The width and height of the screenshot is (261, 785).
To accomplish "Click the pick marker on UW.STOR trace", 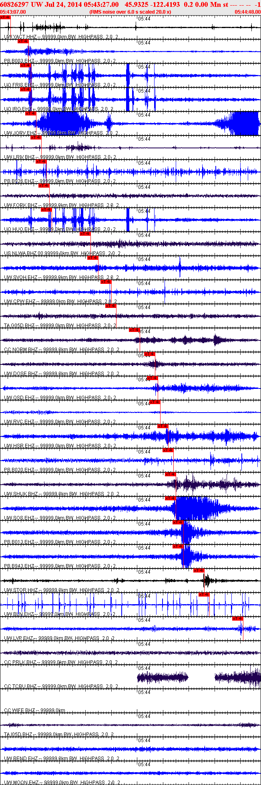I will tap(199, 571).
